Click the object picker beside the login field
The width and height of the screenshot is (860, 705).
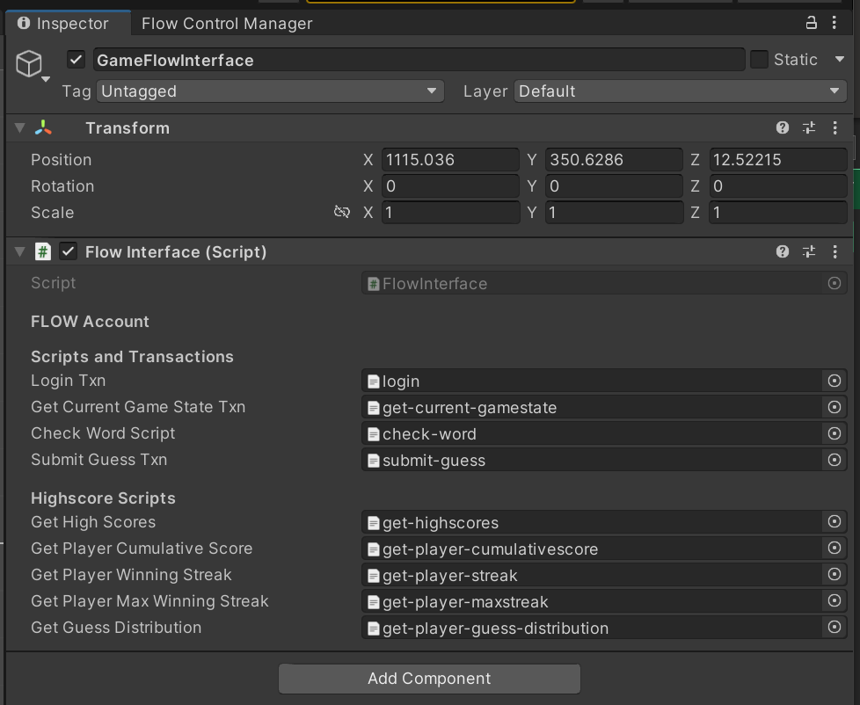click(x=834, y=381)
